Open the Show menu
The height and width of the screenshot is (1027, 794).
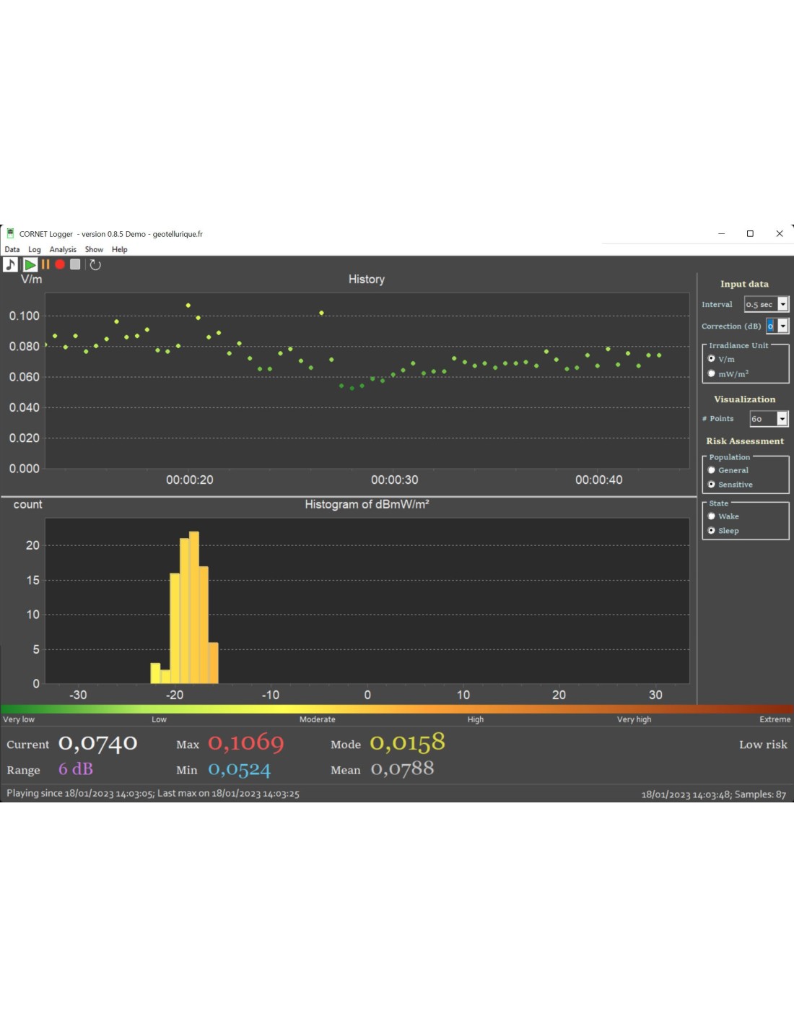tap(94, 250)
